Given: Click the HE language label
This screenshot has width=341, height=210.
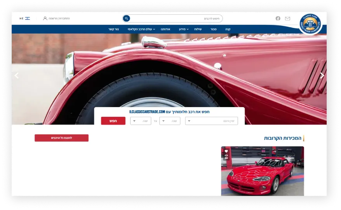Looking at the screenshot, I should coord(21,19).
